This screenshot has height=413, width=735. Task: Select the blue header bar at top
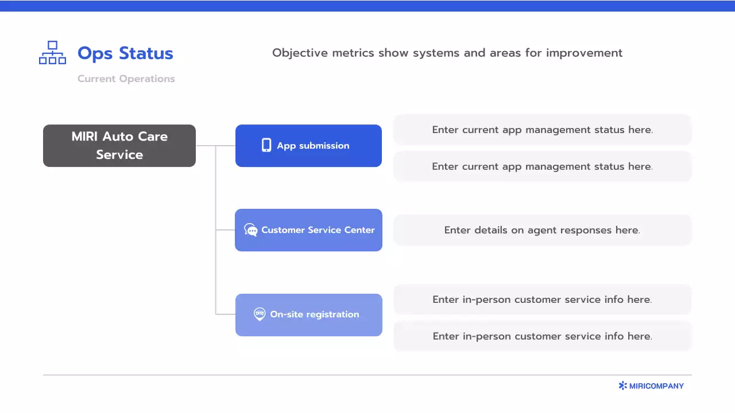click(367, 6)
